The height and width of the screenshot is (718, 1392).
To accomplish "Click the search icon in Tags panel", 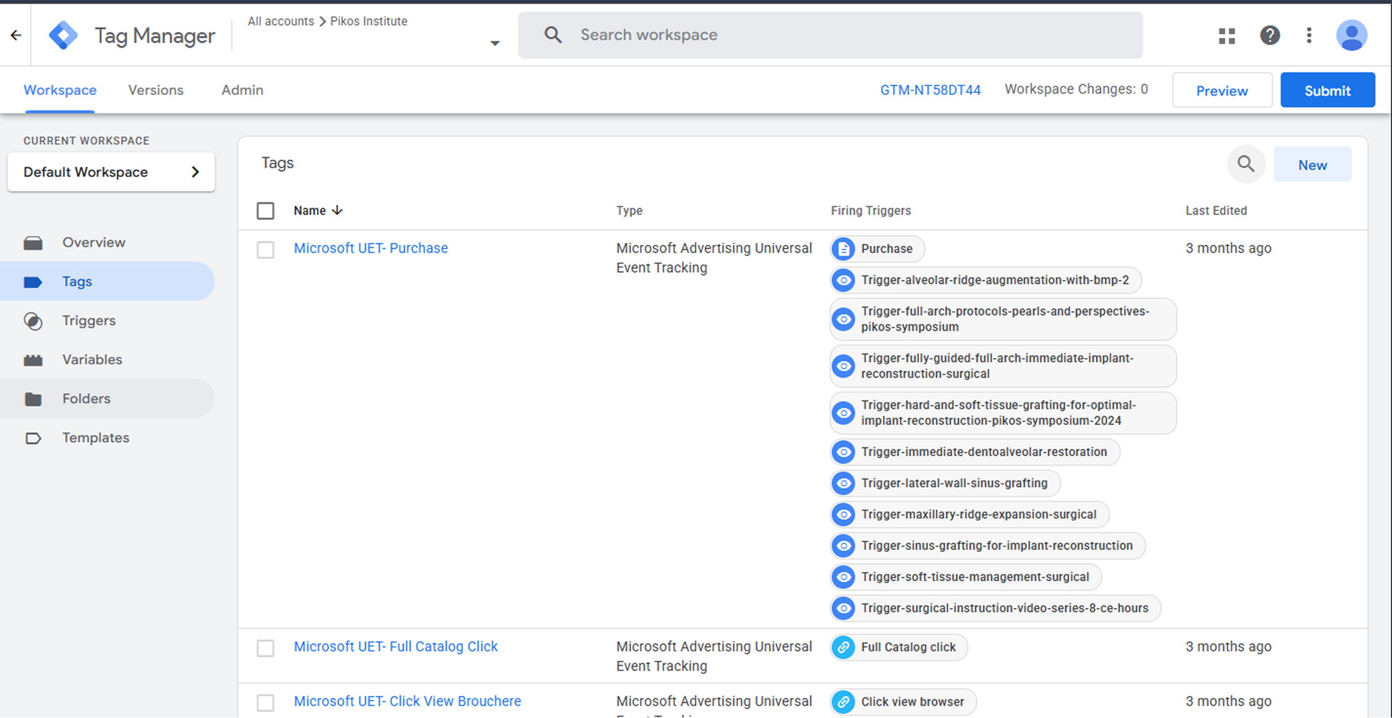I will (1246, 164).
